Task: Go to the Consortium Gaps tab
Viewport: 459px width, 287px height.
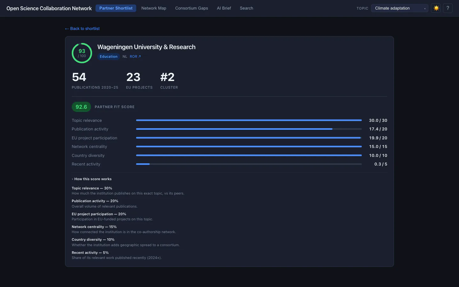Action: click(x=192, y=8)
